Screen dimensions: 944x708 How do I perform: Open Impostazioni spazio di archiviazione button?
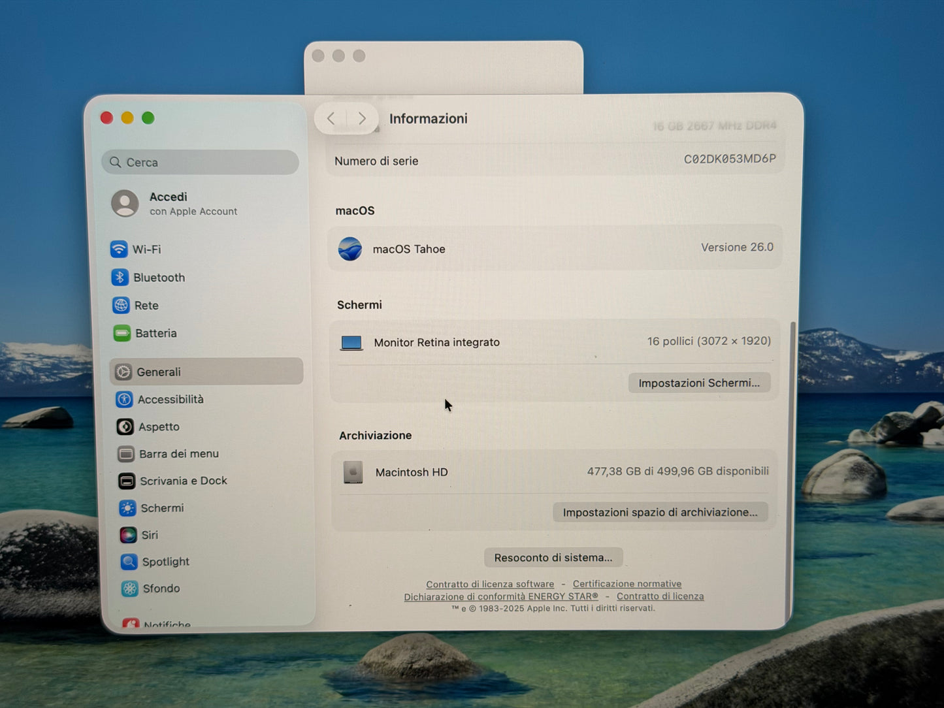660,512
